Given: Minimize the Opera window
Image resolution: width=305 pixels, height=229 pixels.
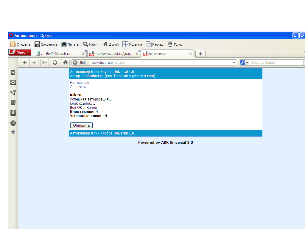Looking at the screenshot, I should click(295, 35).
